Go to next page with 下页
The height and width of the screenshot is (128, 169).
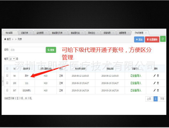pyautogui.click(x=162, y=99)
